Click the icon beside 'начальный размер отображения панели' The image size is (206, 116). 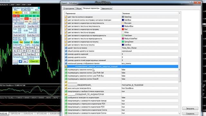(x=66, y=63)
